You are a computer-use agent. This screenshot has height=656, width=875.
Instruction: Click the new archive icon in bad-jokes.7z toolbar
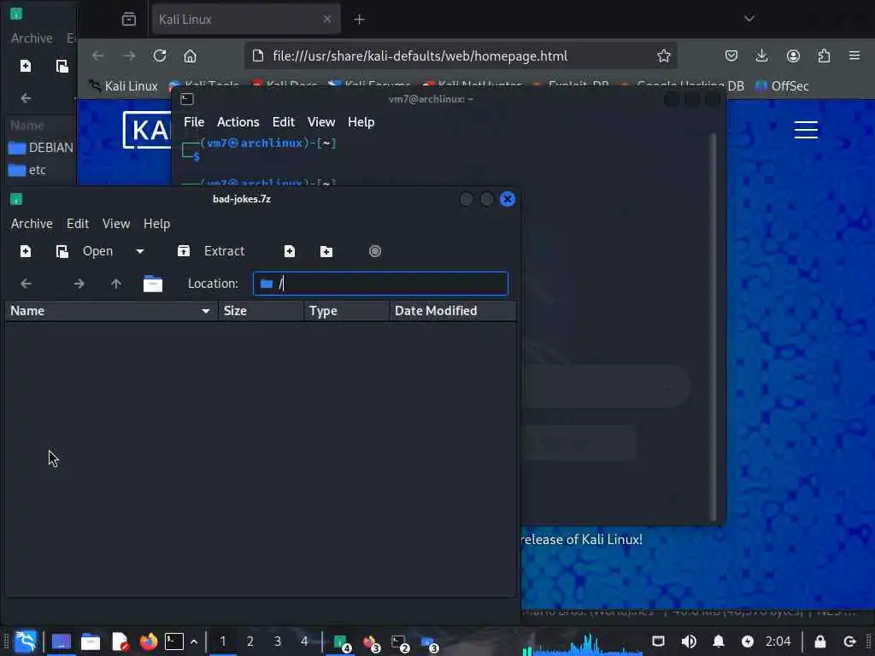point(26,252)
